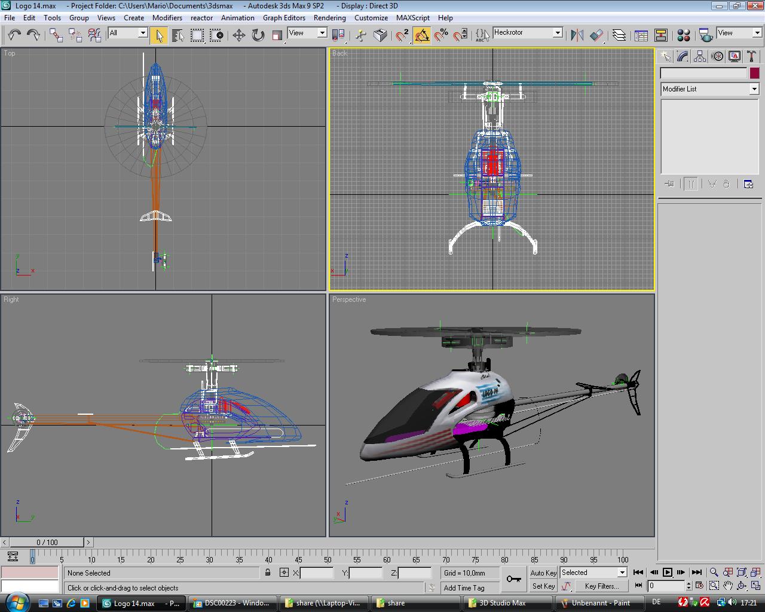
Task: Click the X coordinate input field
Action: (x=317, y=573)
